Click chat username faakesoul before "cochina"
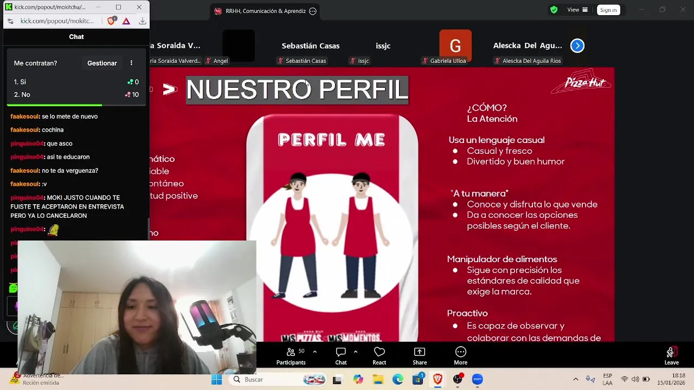Viewport: 694px width, 390px height. click(x=25, y=130)
